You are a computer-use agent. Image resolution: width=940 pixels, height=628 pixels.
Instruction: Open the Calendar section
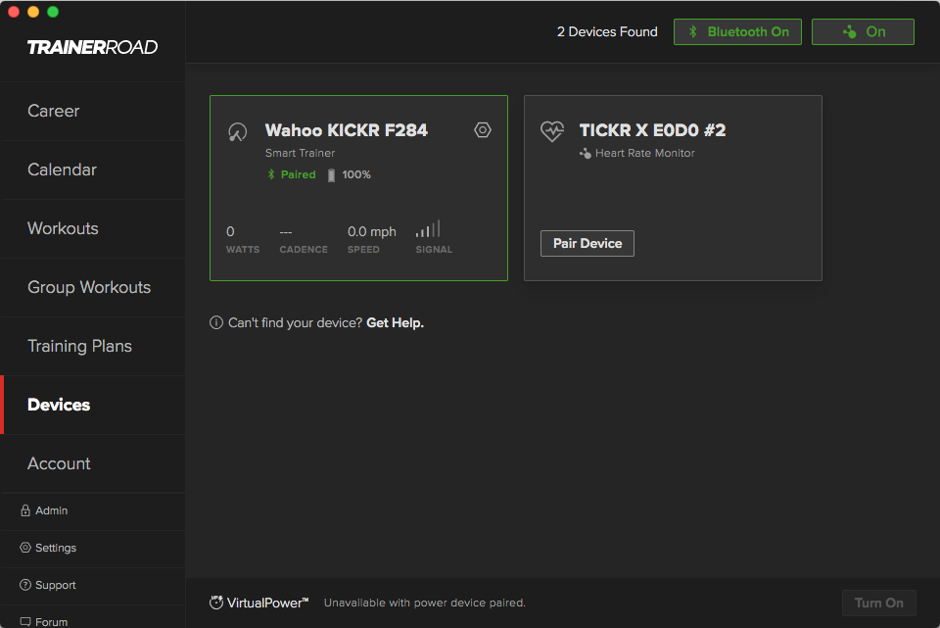(x=93, y=169)
